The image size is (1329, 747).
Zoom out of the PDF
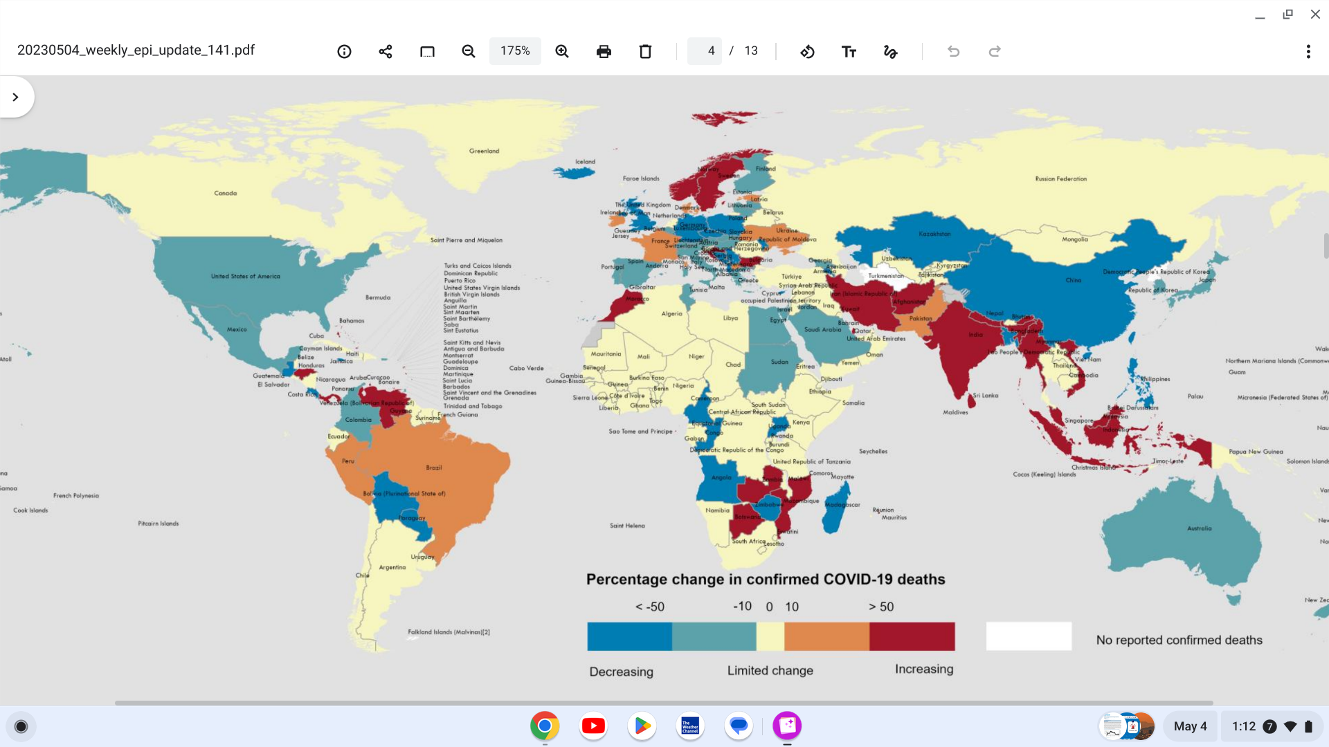pos(469,51)
